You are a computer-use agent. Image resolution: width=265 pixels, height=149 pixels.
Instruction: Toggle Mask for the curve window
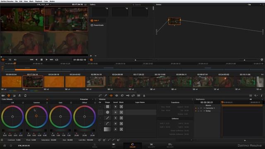(x=121, y=124)
